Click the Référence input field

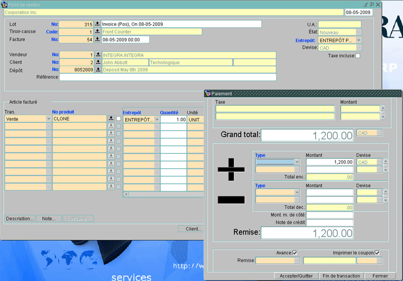click(168, 77)
